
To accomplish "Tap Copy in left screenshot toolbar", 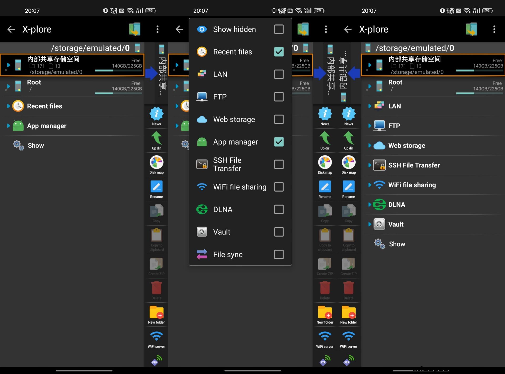I will [156, 213].
